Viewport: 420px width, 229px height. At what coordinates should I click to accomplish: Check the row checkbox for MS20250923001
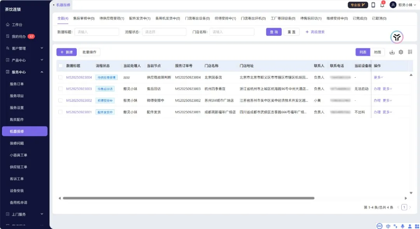(60, 112)
